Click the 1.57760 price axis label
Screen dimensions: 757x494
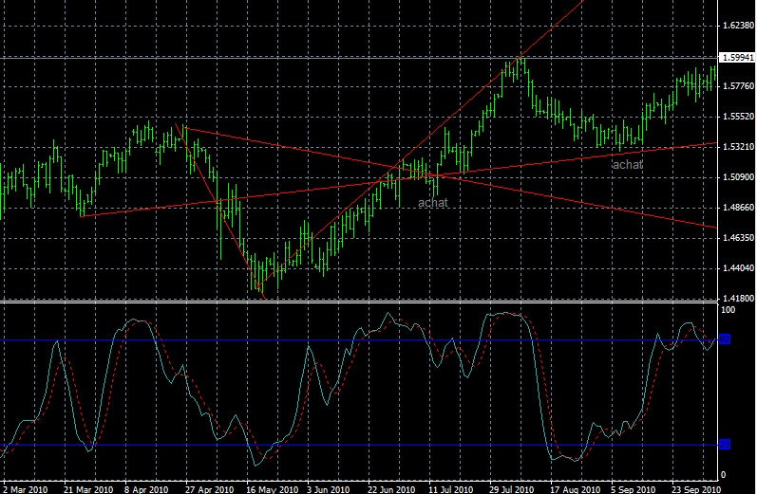click(738, 86)
